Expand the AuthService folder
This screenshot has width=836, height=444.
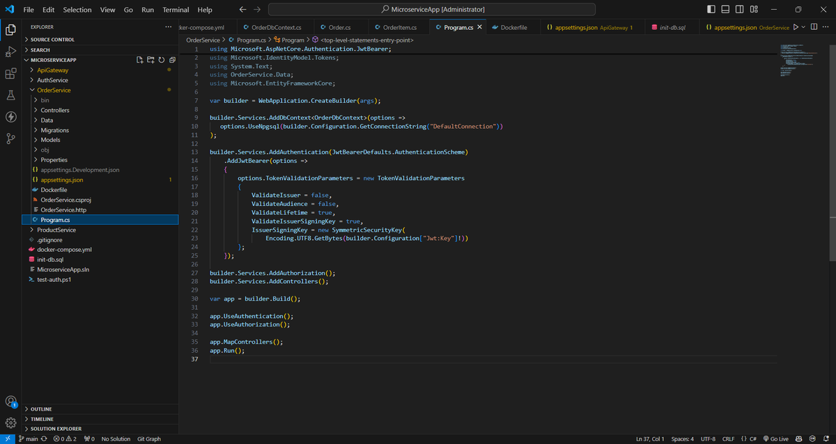(x=100, y=80)
